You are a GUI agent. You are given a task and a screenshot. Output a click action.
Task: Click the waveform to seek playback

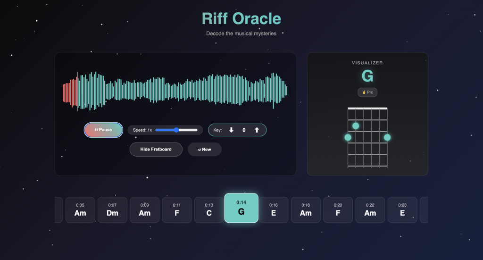tap(175, 91)
